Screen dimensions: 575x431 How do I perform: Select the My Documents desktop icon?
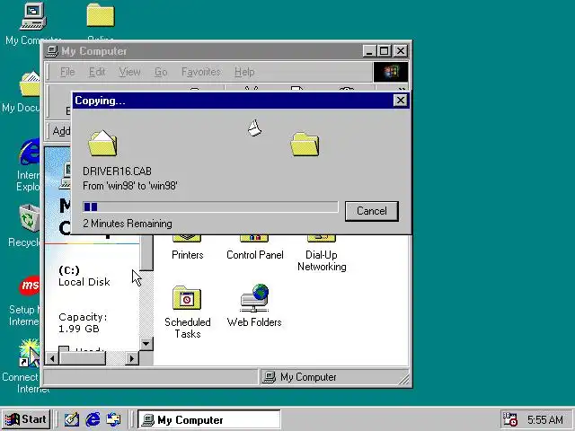coord(30,84)
